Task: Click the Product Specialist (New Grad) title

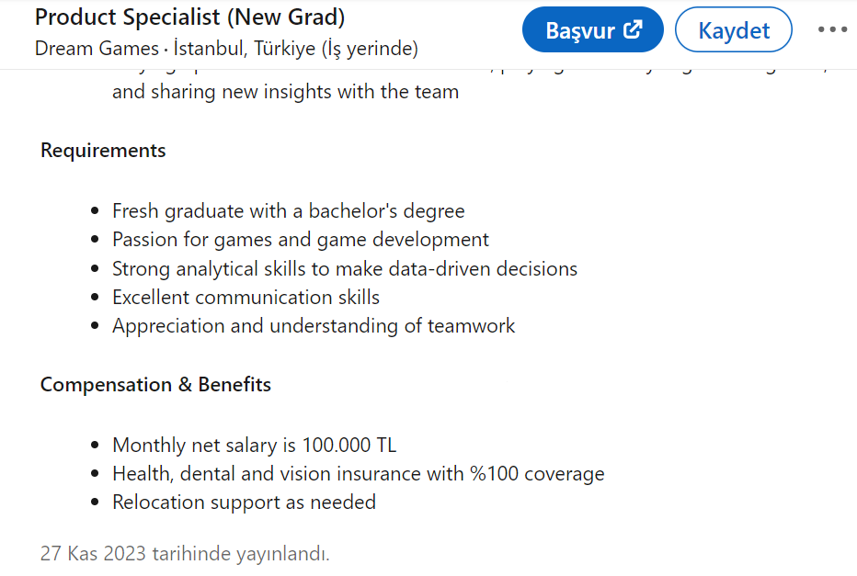Action: [189, 17]
